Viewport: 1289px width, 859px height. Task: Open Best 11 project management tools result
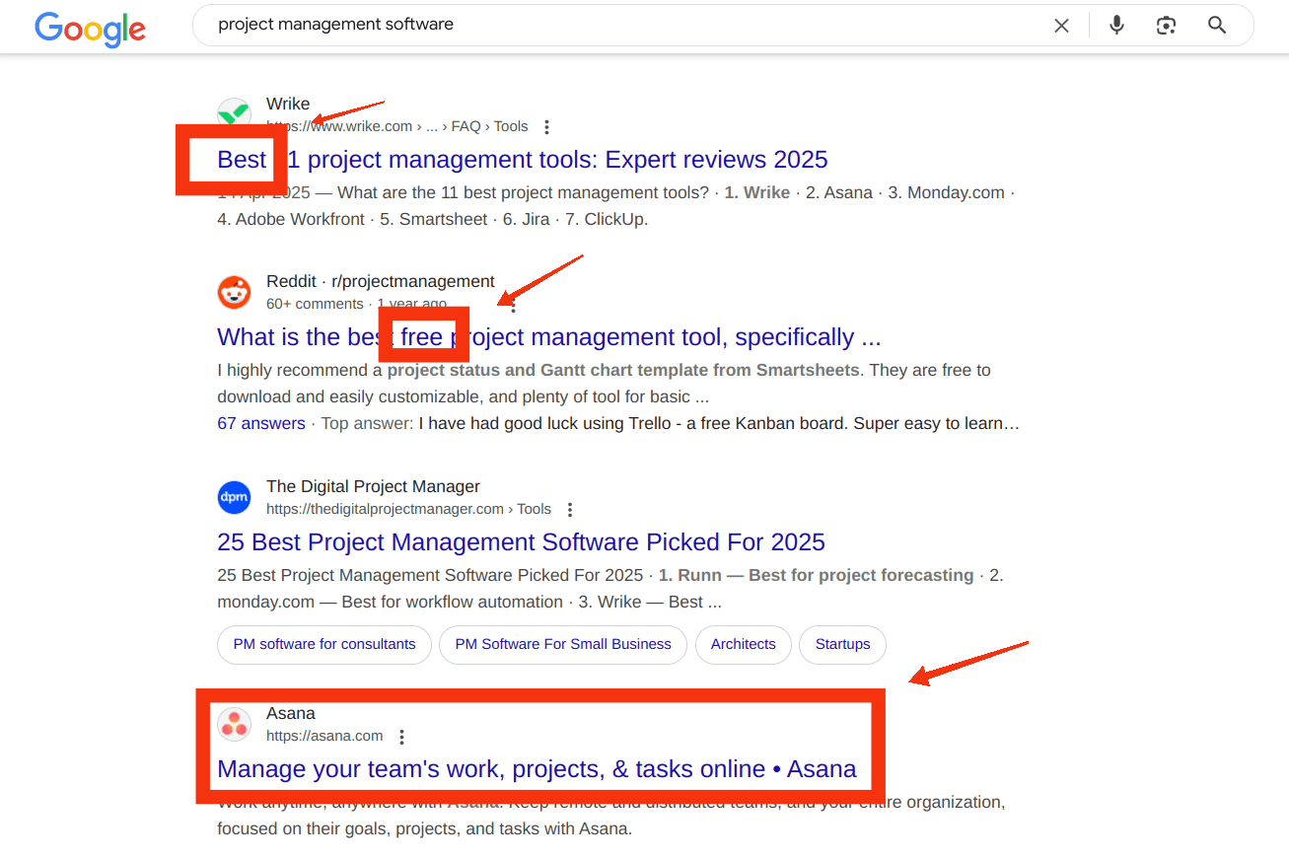(523, 160)
